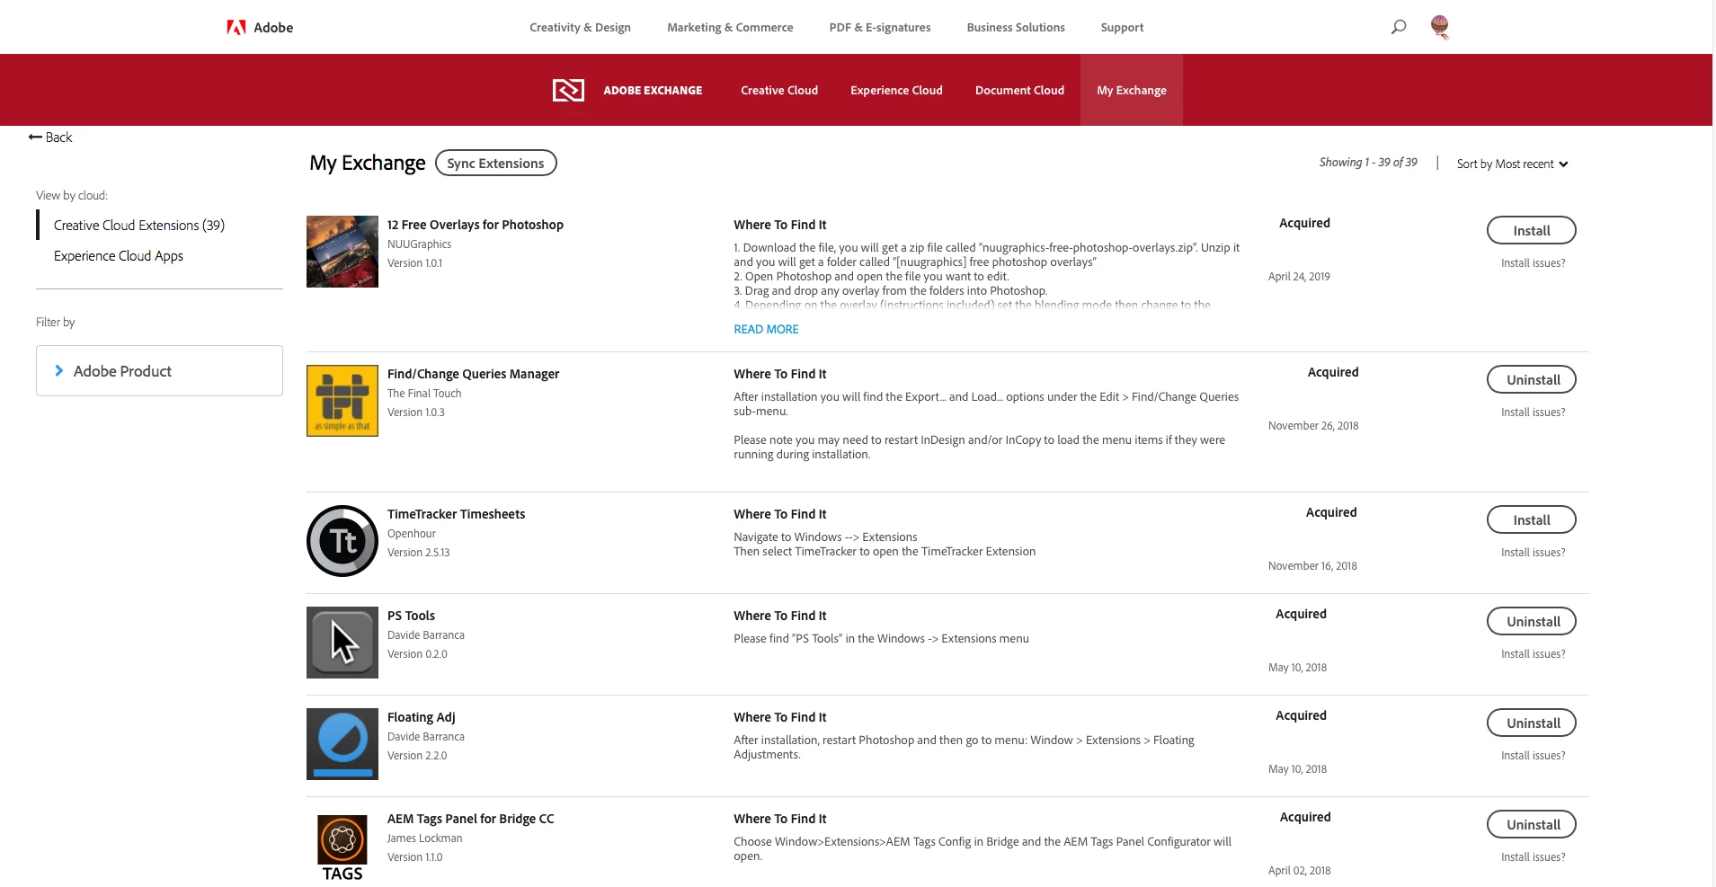
Task: Select the My Exchange tab
Action: click(1132, 90)
